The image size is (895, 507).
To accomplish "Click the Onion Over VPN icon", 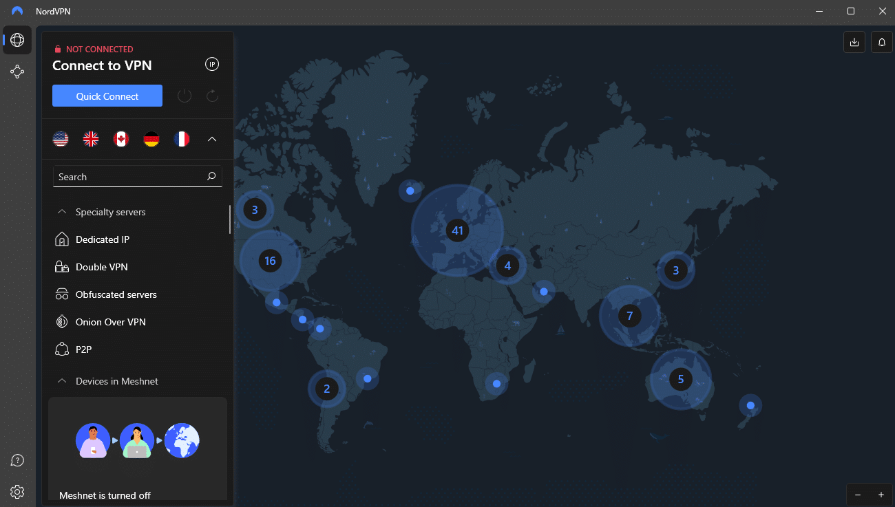I will pos(62,322).
